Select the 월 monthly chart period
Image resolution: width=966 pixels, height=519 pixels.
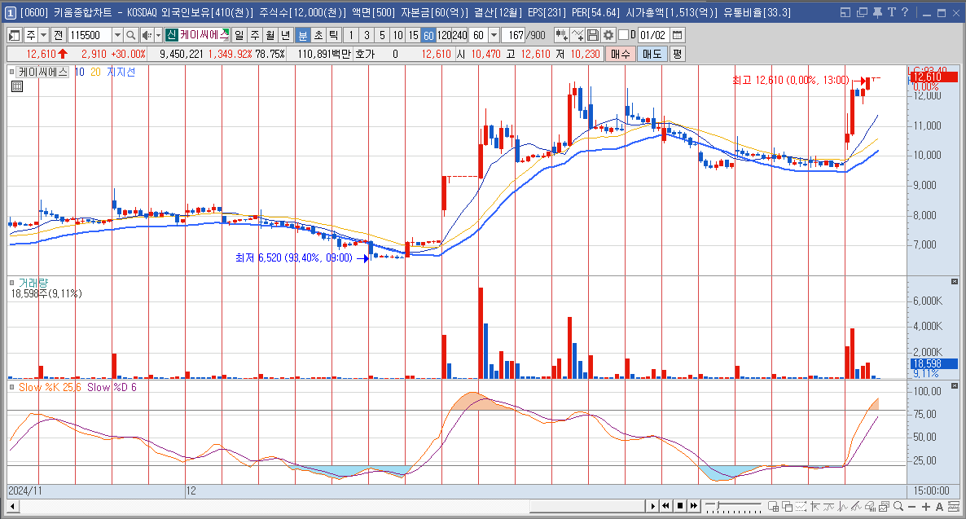pyautogui.click(x=270, y=35)
